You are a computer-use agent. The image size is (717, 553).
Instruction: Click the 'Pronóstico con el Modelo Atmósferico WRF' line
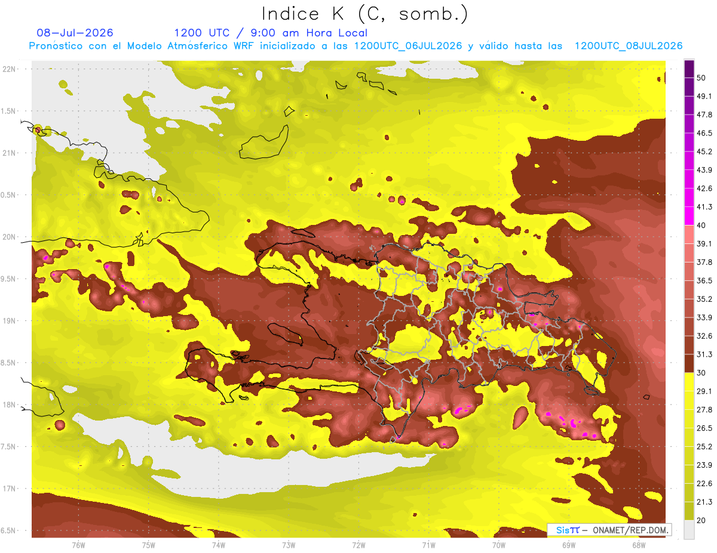pos(356,46)
